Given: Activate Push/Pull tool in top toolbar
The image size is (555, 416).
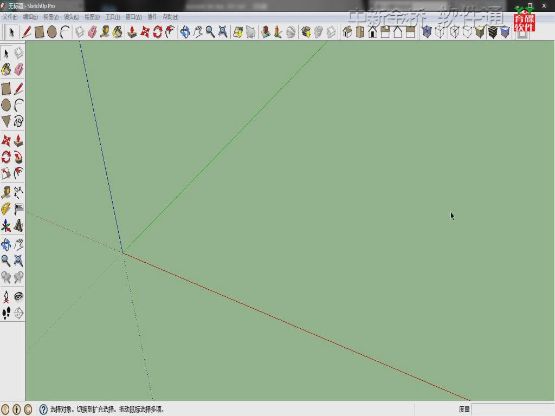Looking at the screenshot, I should (x=132, y=32).
